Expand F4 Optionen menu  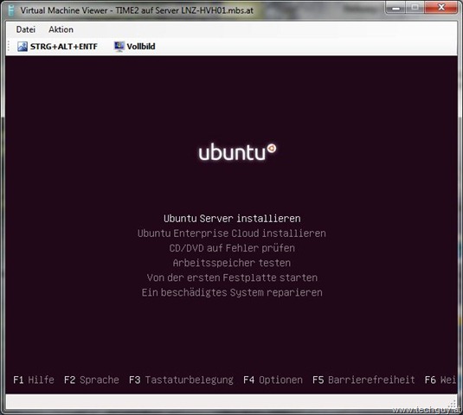[x=273, y=380]
